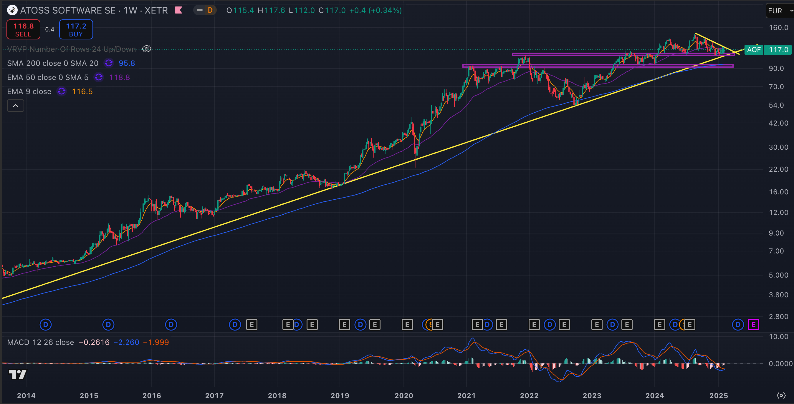Click the 2020 label on the time axis
Viewport: 794px width, 404px height.
pos(404,396)
